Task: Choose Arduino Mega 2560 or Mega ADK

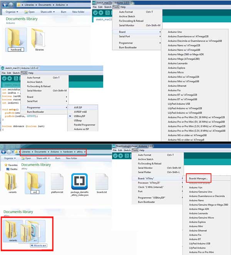Action: click(x=186, y=54)
